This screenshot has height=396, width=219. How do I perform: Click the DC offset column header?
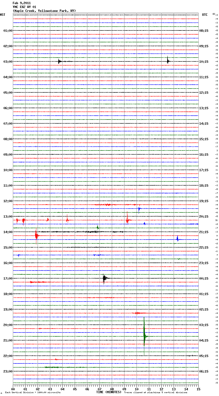(214, 14)
